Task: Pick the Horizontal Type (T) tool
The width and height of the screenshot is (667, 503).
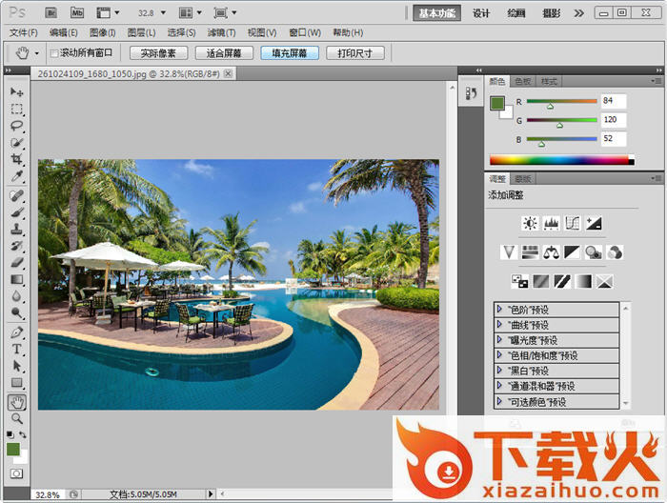Action: pyautogui.click(x=17, y=349)
